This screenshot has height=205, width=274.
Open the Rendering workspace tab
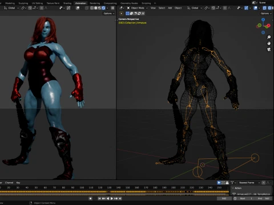[95, 3]
